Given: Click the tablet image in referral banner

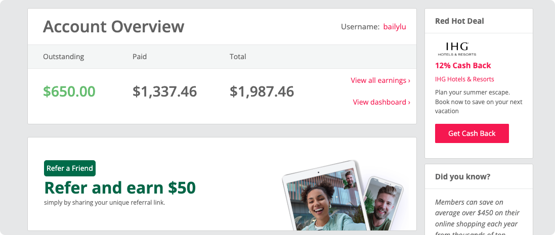Looking at the screenshot, I should point(321,196).
